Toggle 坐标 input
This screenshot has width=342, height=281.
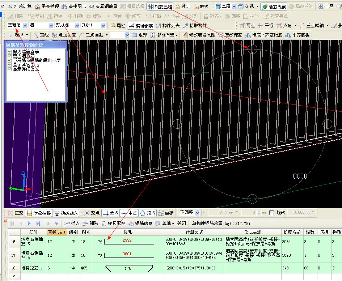pyautogui.click(x=166, y=213)
